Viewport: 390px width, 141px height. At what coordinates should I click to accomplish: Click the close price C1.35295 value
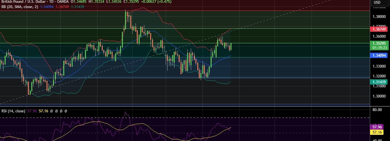coord(132,2)
